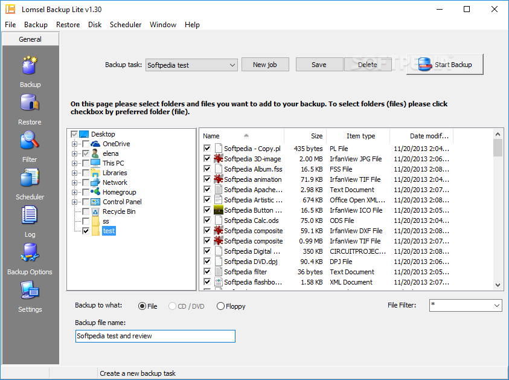Click the file list scrollbar thumb

(x=498, y=148)
